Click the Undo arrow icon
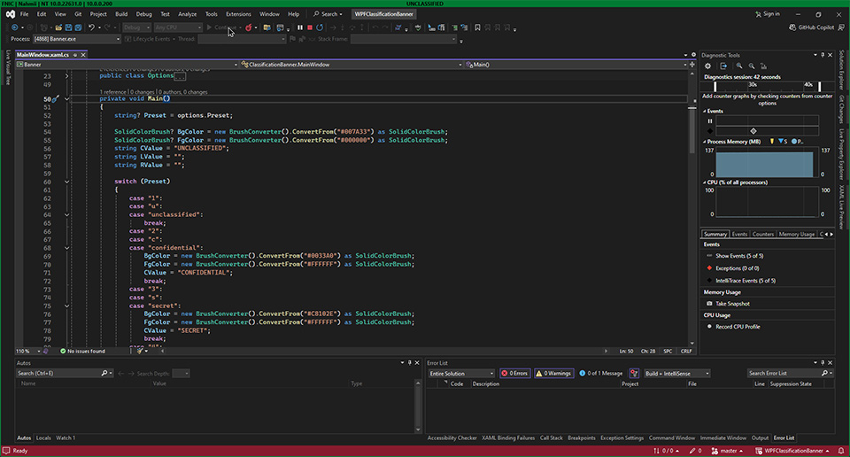Image resolution: width=850 pixels, height=457 pixels. (92, 27)
